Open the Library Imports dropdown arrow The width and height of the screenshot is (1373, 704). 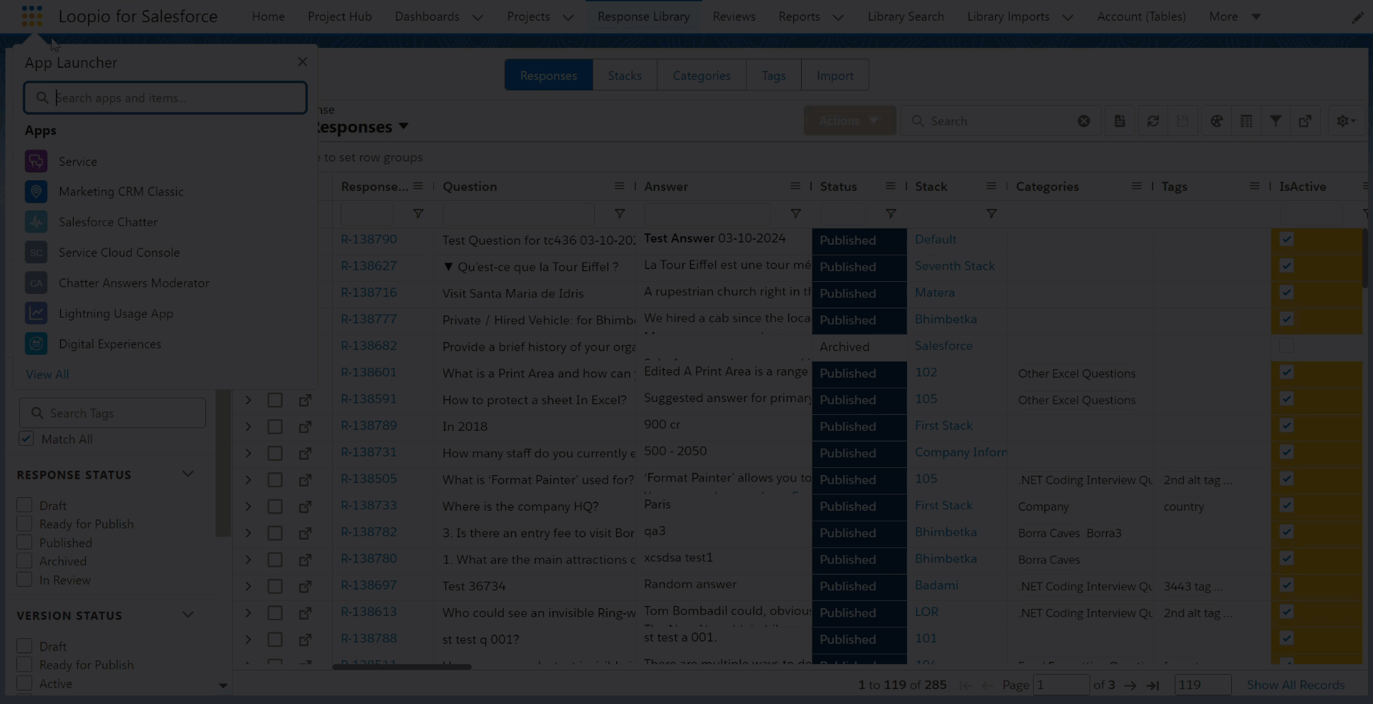click(x=1067, y=17)
